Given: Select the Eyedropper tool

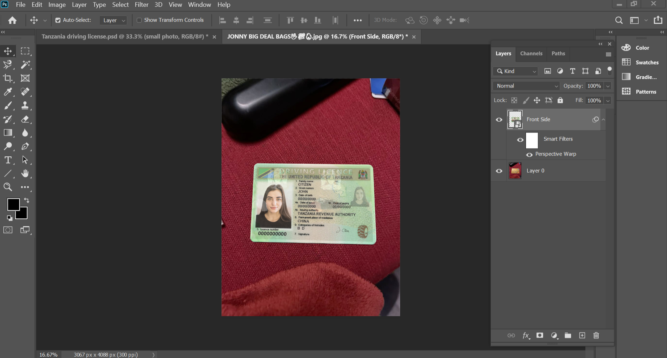Looking at the screenshot, I should [8, 92].
